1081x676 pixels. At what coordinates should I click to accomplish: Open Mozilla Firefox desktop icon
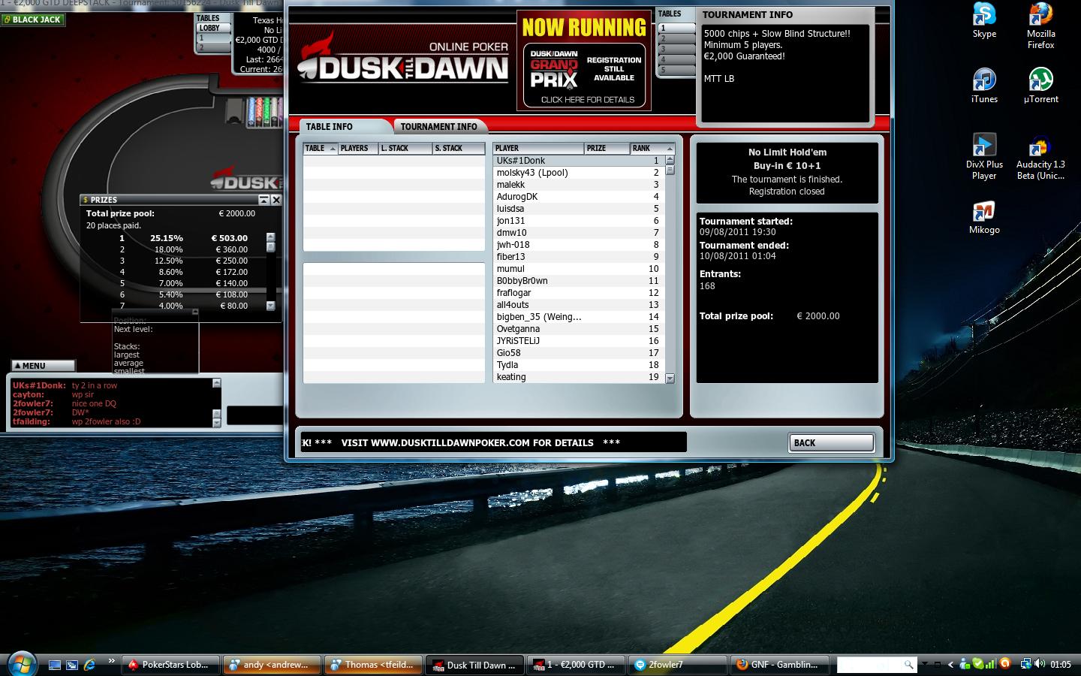click(1040, 26)
